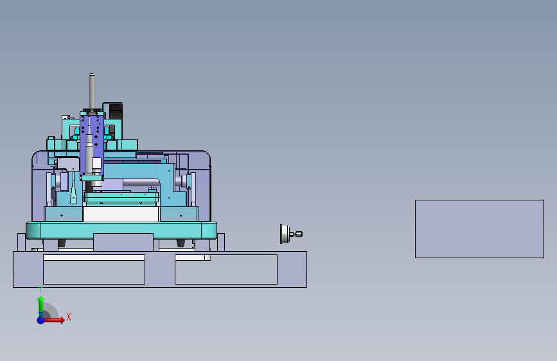This screenshot has height=361, width=557.
Task: Select the white block at the machine center
Action: click(x=121, y=215)
